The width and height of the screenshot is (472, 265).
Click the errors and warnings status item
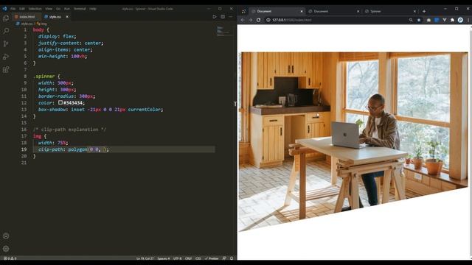[x=10, y=258]
